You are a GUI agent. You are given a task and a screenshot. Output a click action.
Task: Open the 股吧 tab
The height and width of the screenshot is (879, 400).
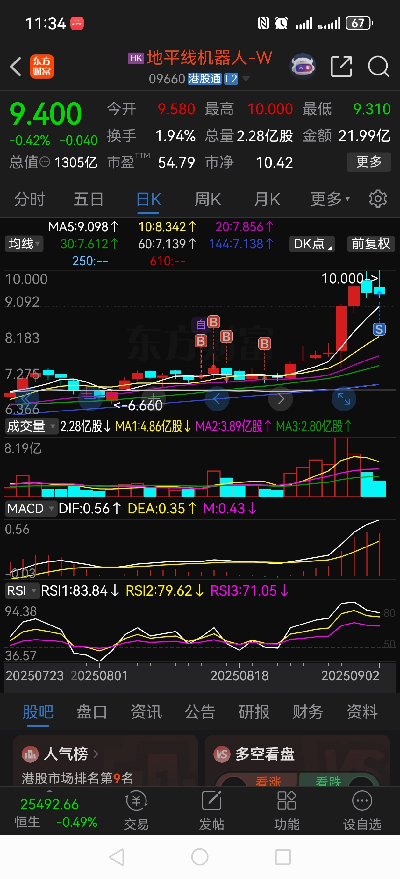tap(38, 712)
